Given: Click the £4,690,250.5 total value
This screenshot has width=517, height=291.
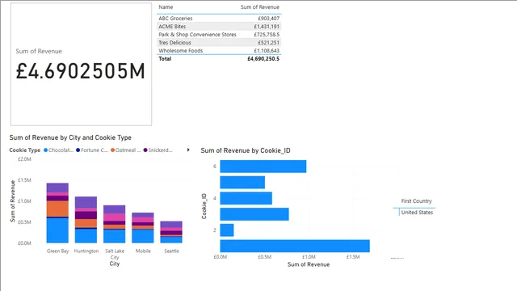Looking at the screenshot, I should coord(263,59).
